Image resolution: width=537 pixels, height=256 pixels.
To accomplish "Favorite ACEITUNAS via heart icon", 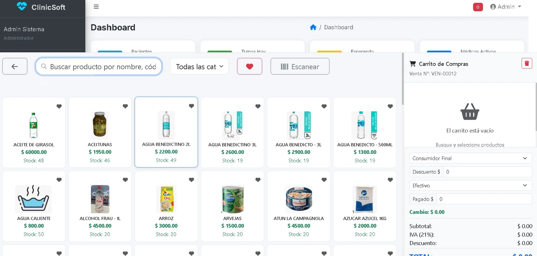I will click(x=125, y=106).
